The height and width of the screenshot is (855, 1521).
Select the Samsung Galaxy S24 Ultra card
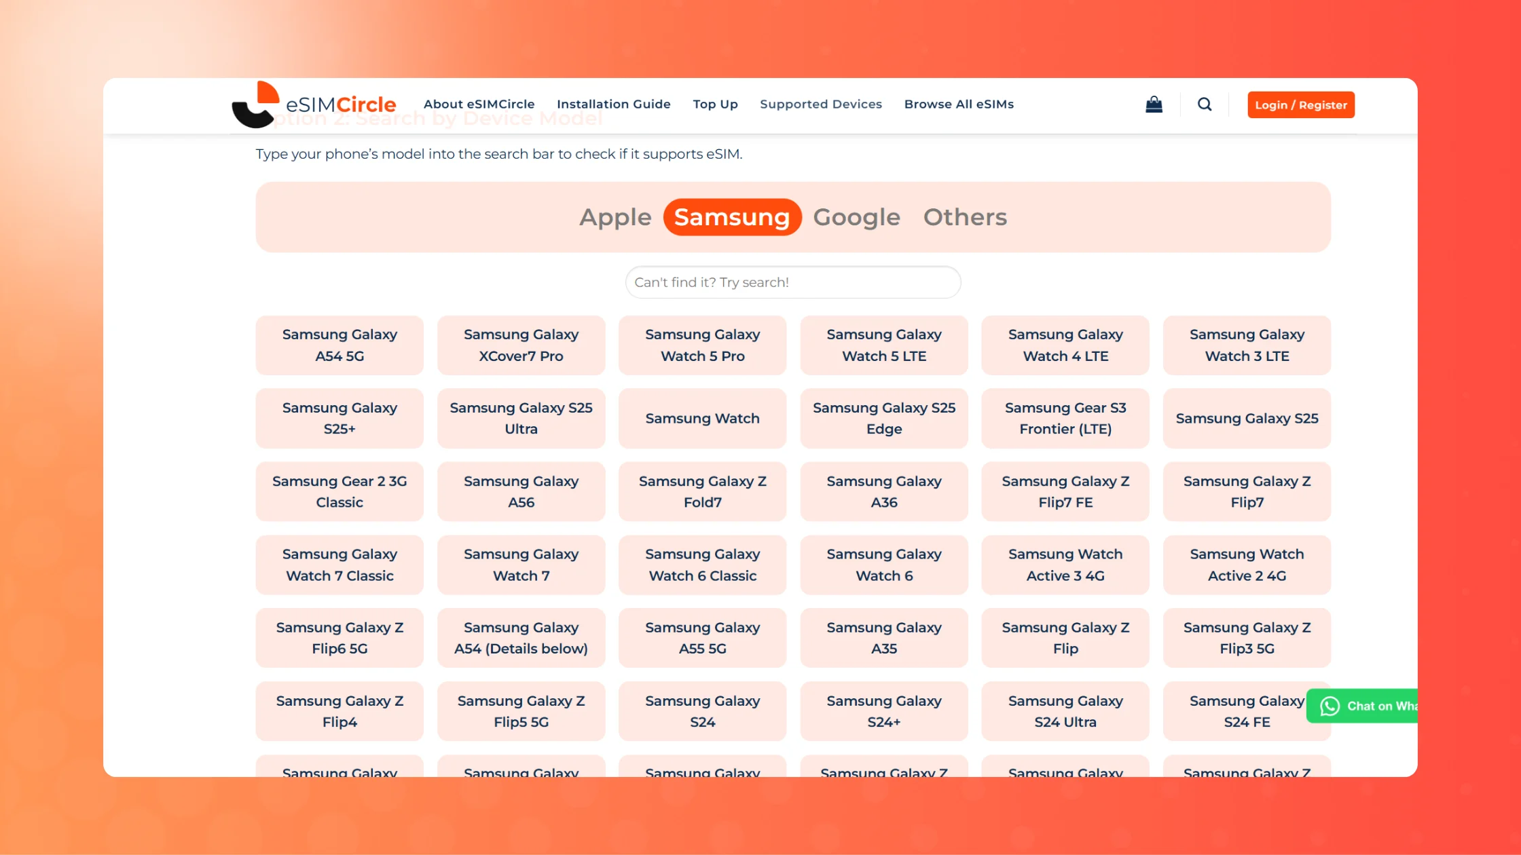1065,711
